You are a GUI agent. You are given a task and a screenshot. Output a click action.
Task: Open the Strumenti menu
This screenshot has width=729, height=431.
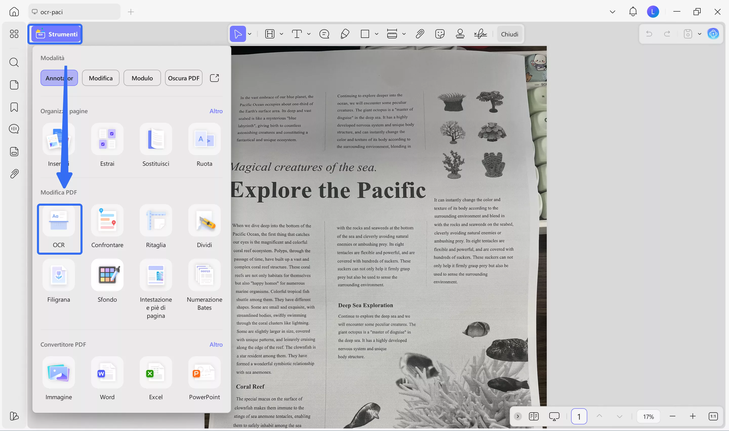pos(55,34)
